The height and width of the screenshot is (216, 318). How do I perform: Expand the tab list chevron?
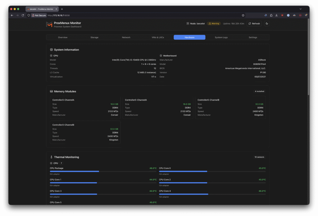click(x=300, y=9)
